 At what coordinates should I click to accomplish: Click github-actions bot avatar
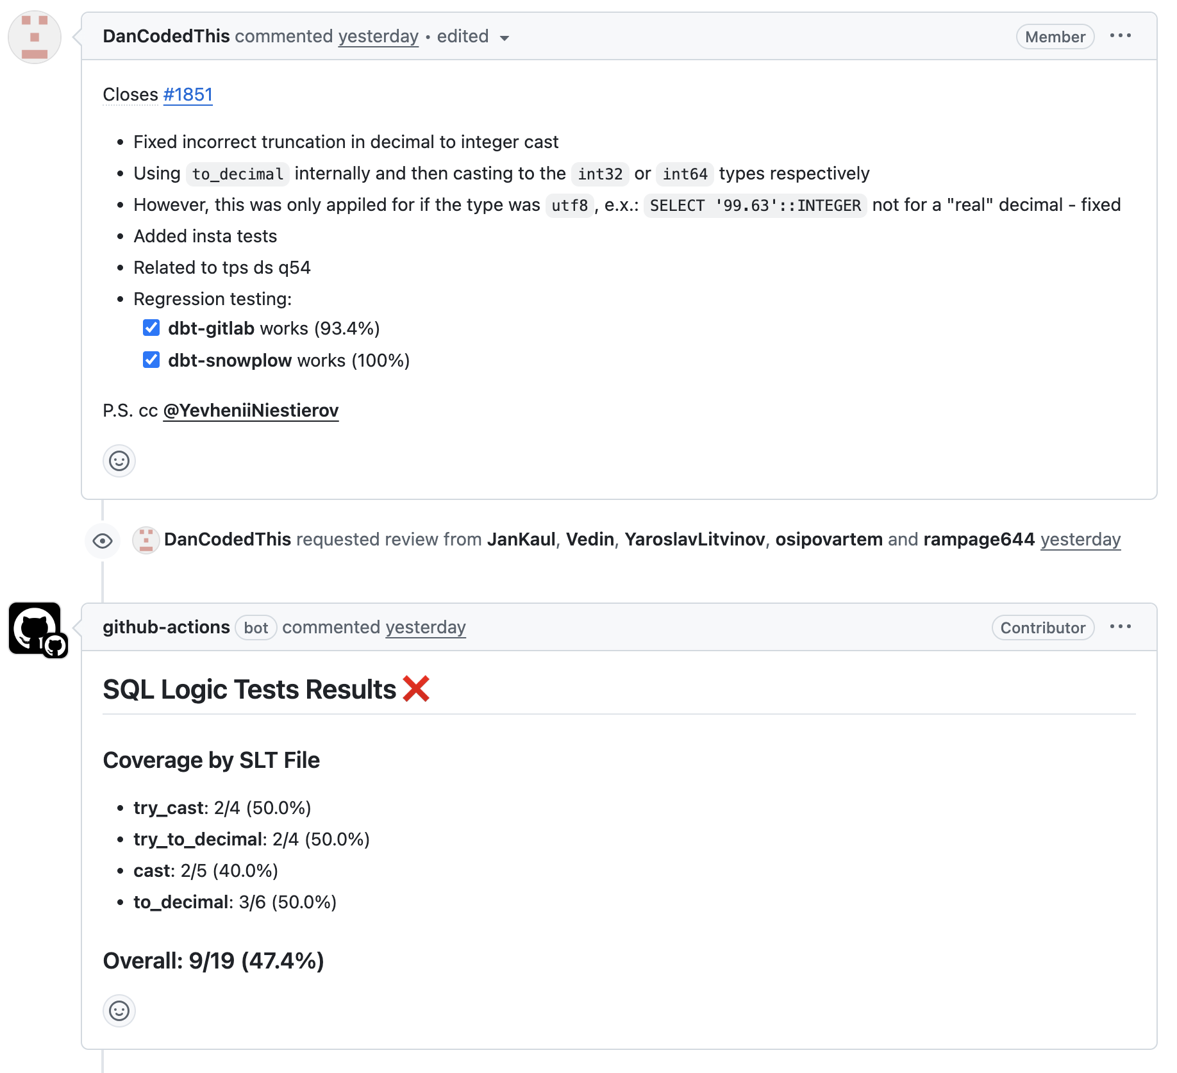36,628
